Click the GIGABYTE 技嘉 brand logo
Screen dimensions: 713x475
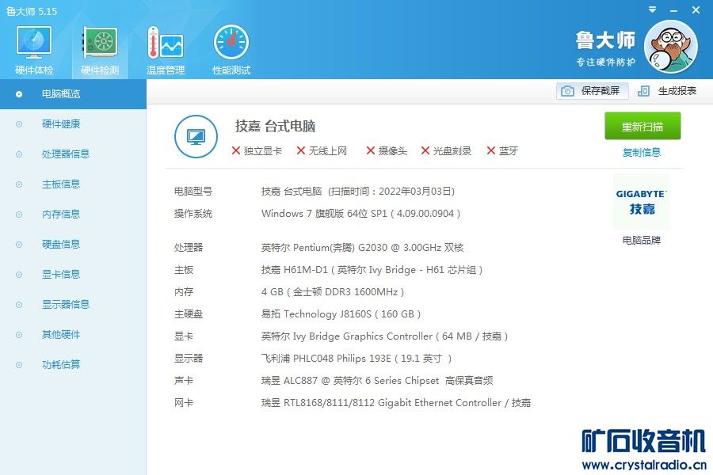(641, 202)
